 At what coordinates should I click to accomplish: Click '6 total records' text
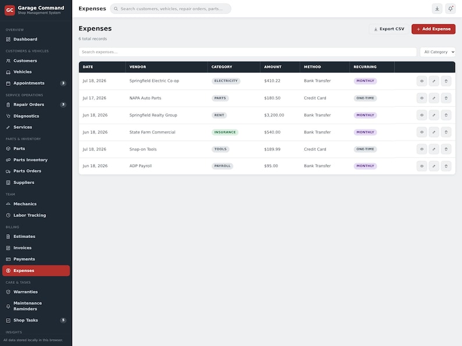(93, 39)
